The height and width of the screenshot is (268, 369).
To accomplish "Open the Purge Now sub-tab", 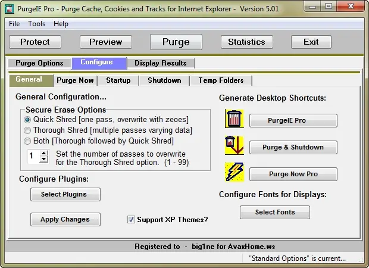I will tap(76, 80).
